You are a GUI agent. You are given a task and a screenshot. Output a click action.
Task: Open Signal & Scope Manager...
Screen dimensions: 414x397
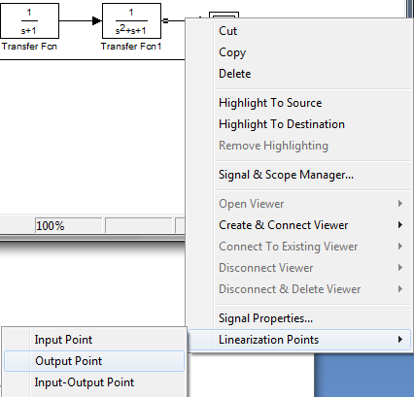(x=286, y=175)
